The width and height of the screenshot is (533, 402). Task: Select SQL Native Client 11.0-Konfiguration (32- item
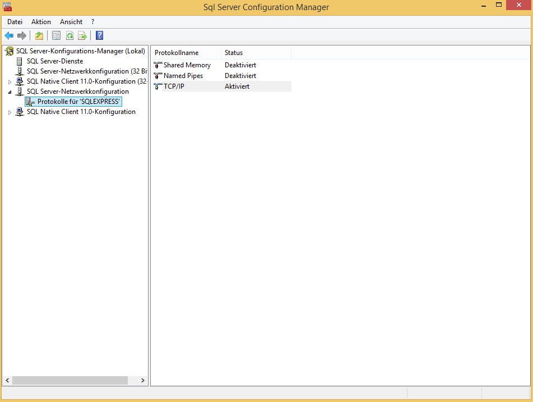pos(87,81)
